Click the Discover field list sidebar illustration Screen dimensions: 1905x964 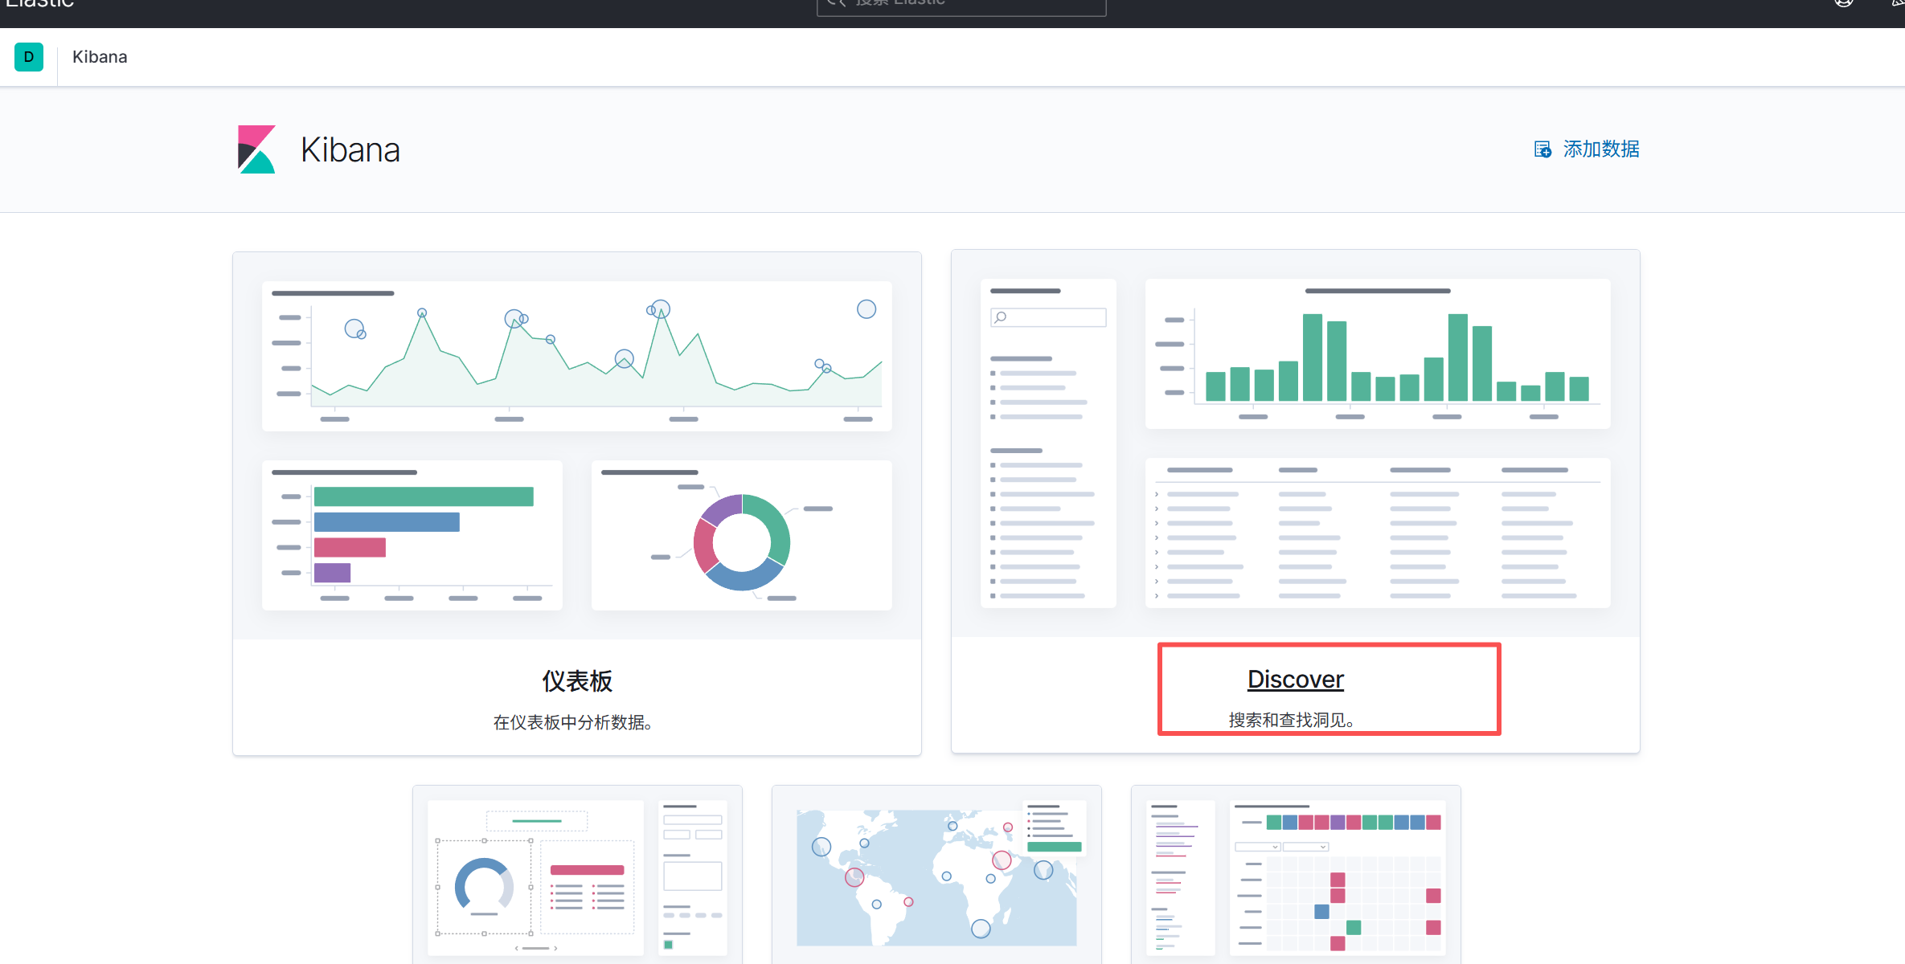click(1047, 443)
